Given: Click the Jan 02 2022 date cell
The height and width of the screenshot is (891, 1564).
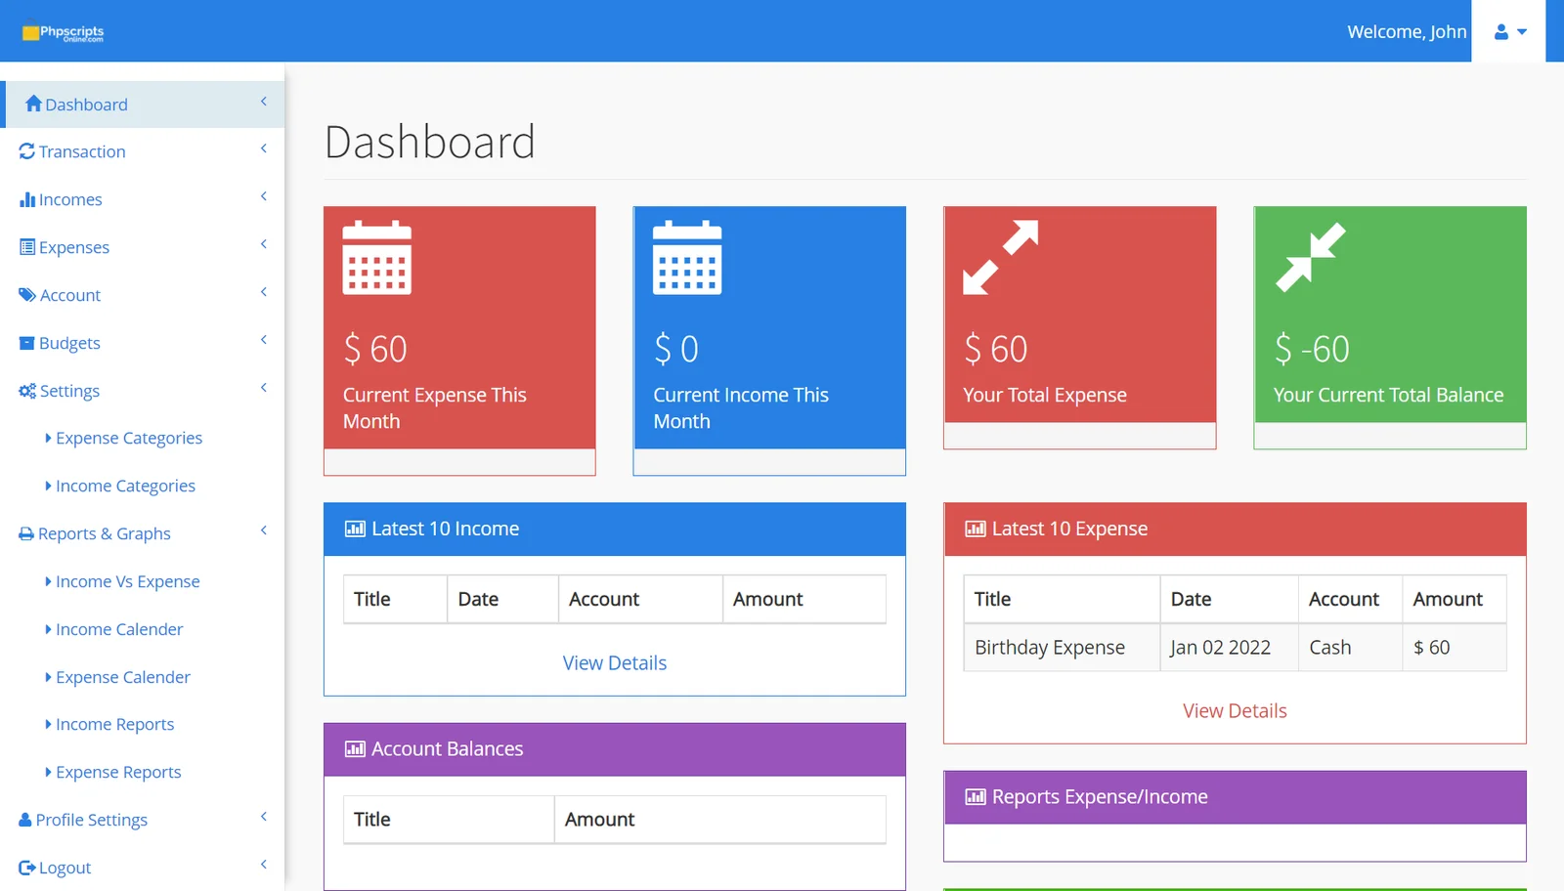Looking at the screenshot, I should [x=1229, y=648].
